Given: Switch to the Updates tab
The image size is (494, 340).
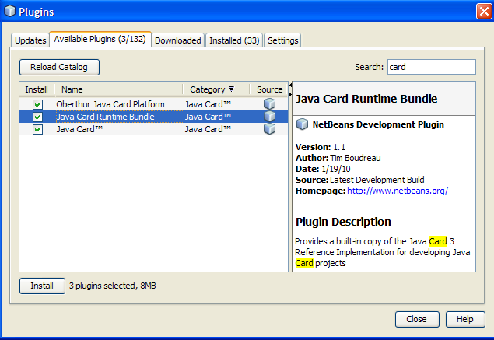Looking at the screenshot, I should [30, 40].
